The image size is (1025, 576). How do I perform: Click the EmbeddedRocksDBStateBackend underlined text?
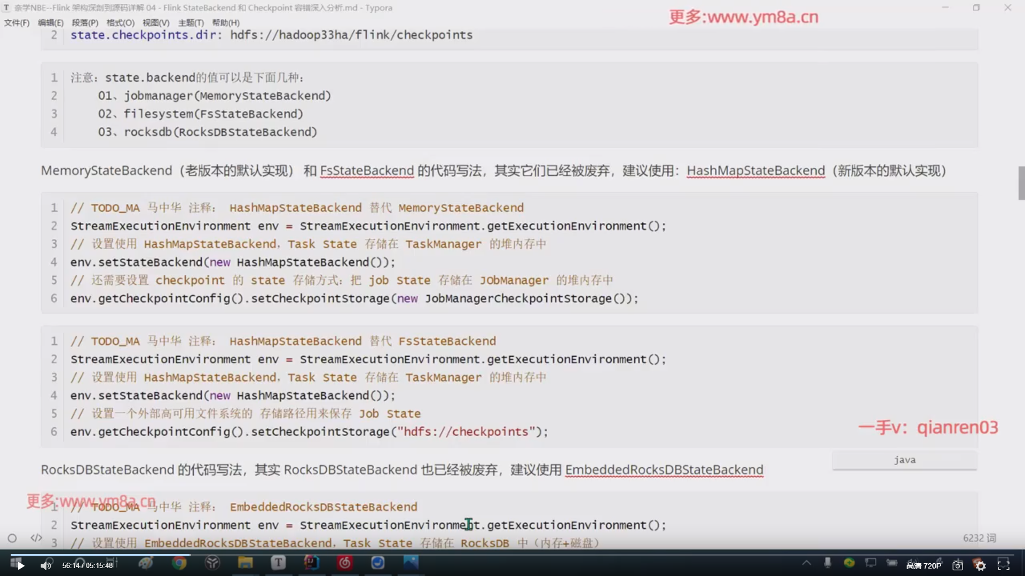coord(664,470)
